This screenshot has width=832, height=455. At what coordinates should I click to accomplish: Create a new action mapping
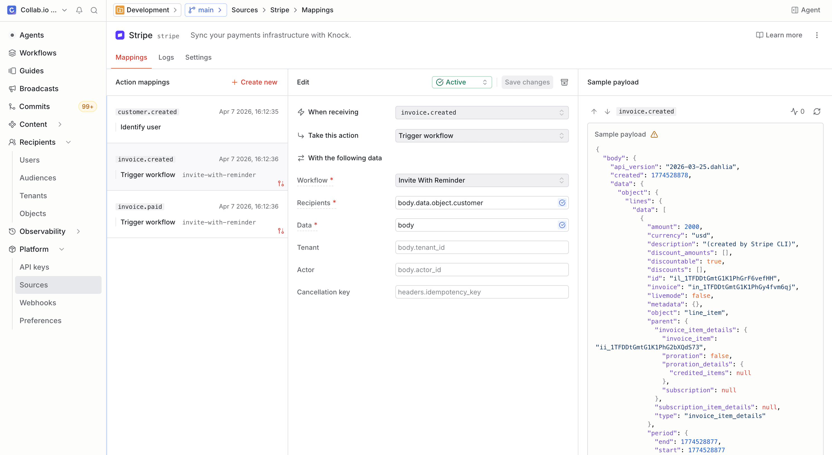[x=254, y=82]
